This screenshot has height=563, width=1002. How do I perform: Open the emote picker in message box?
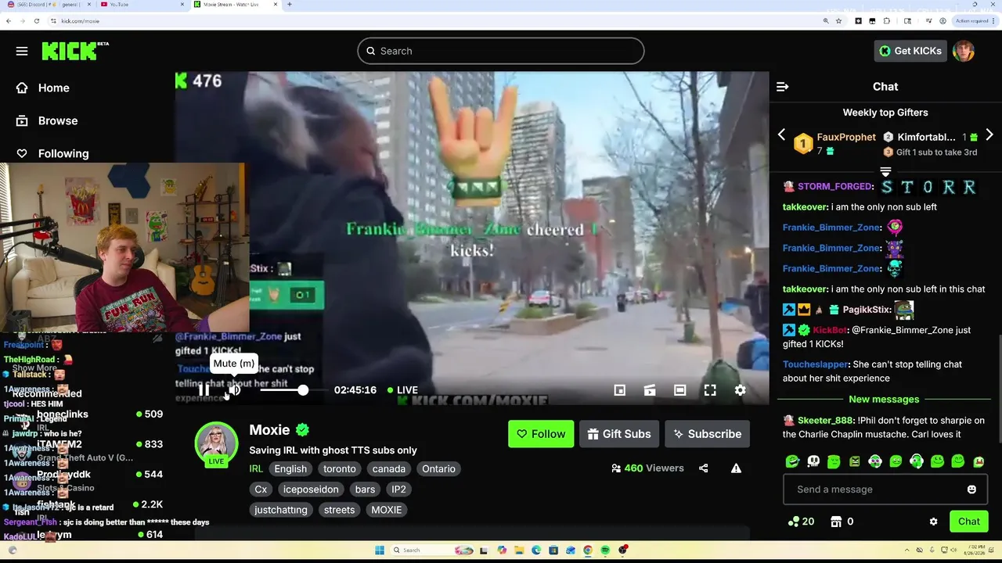tap(971, 489)
